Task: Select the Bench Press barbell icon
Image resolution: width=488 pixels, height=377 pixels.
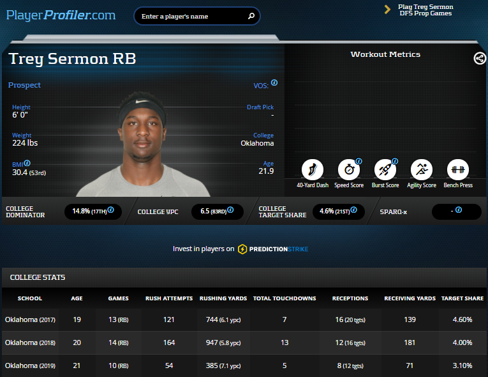Action: (457, 170)
